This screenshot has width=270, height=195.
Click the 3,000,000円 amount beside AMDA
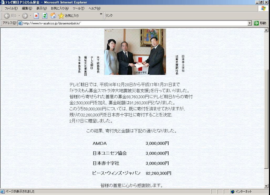pyautogui.click(x=157, y=143)
